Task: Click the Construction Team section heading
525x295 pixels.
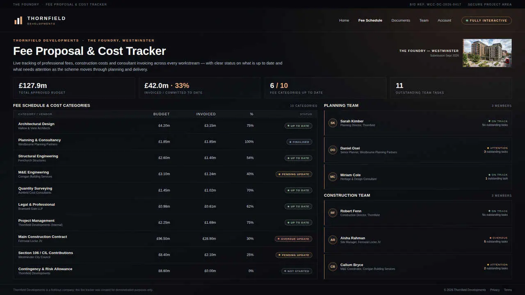Action: coord(347,195)
